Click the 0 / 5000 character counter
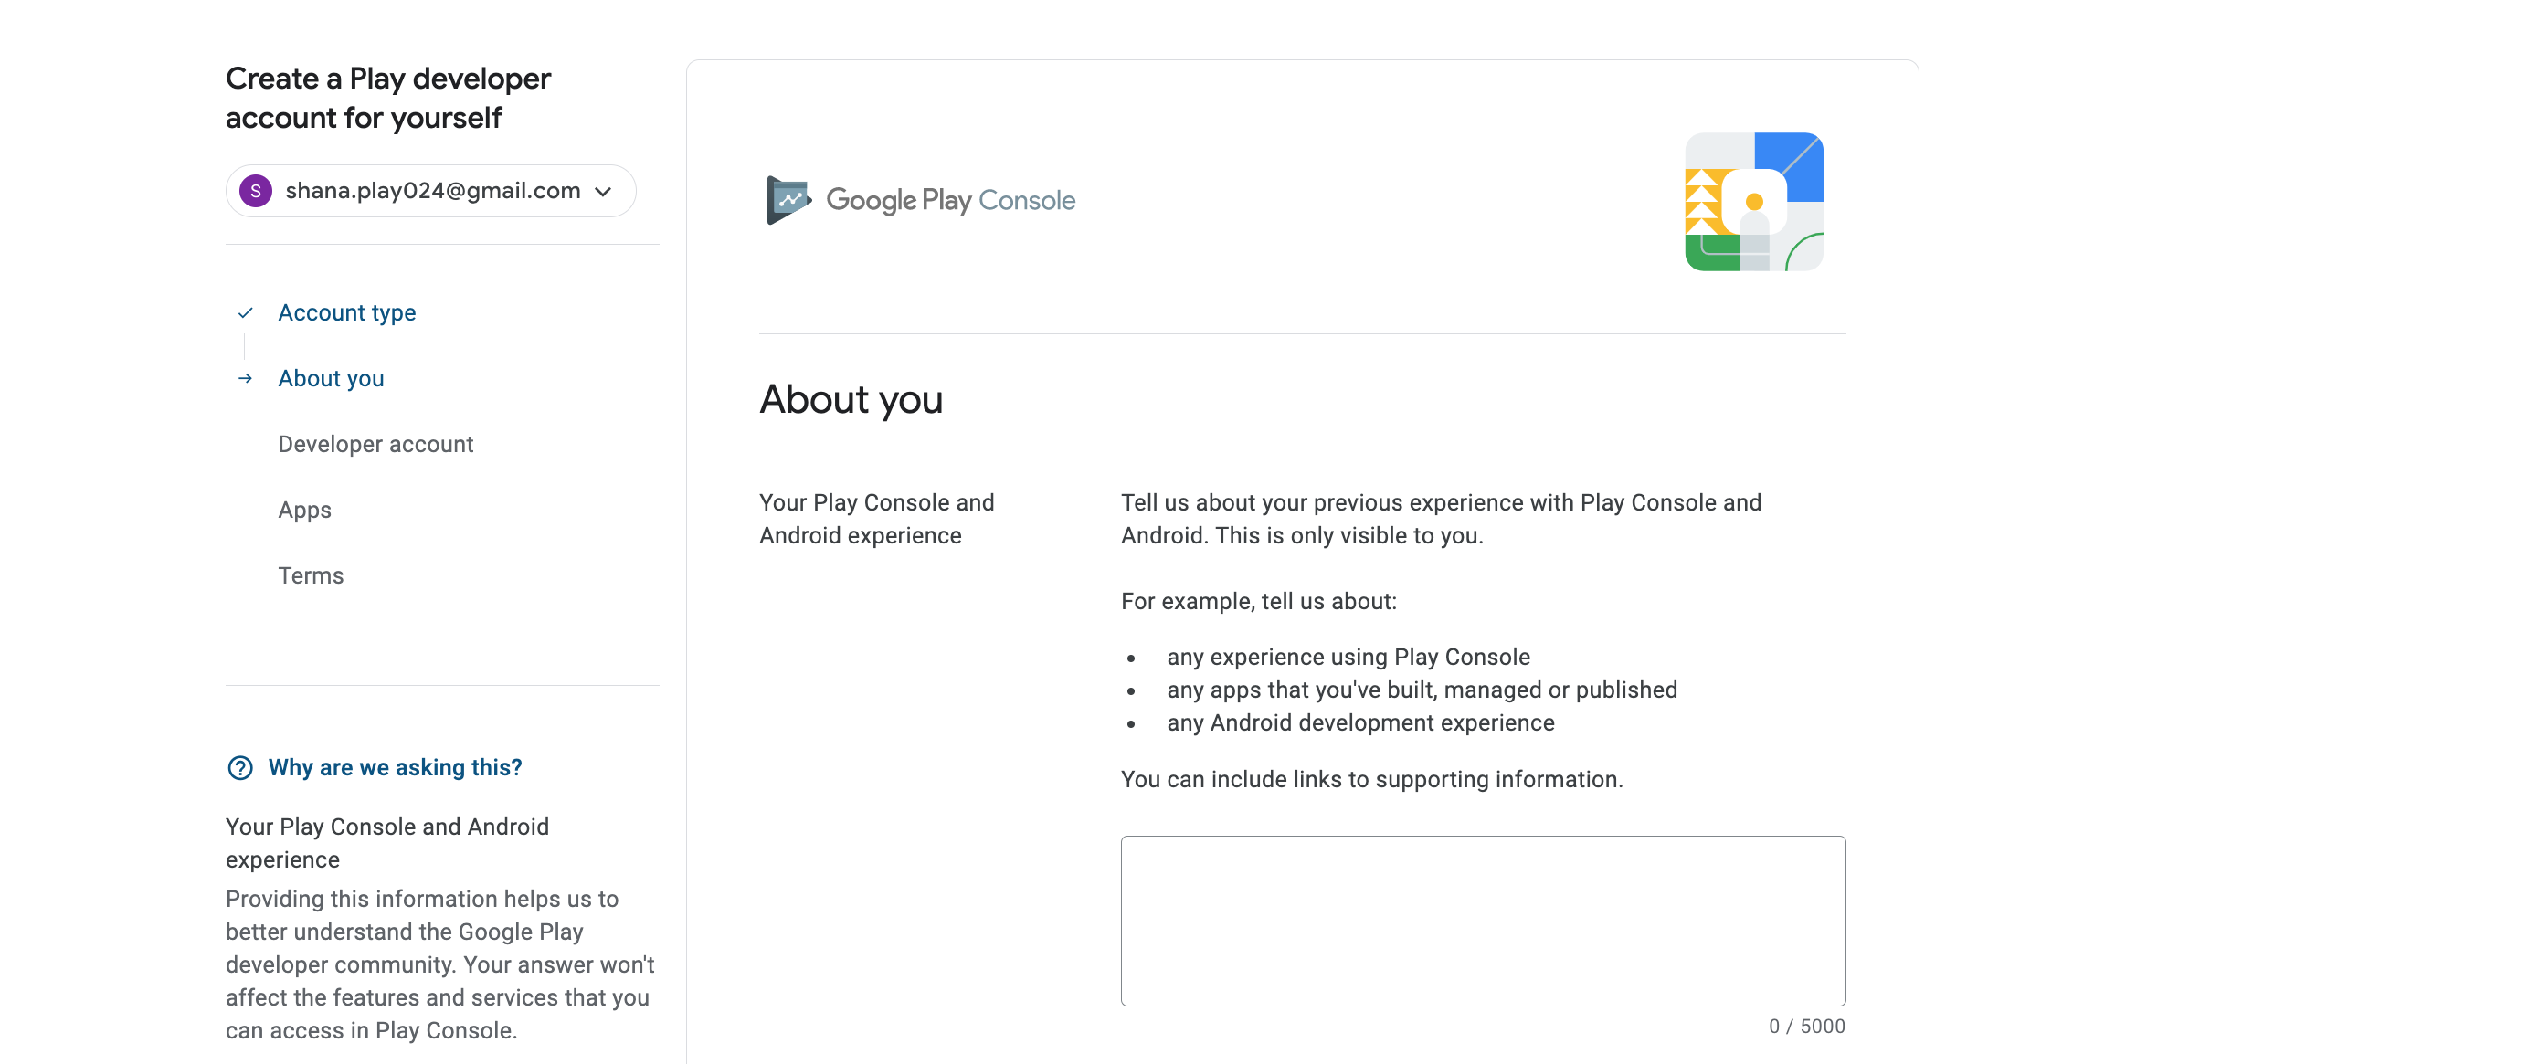This screenshot has height=1064, width=2538. [x=1806, y=1027]
